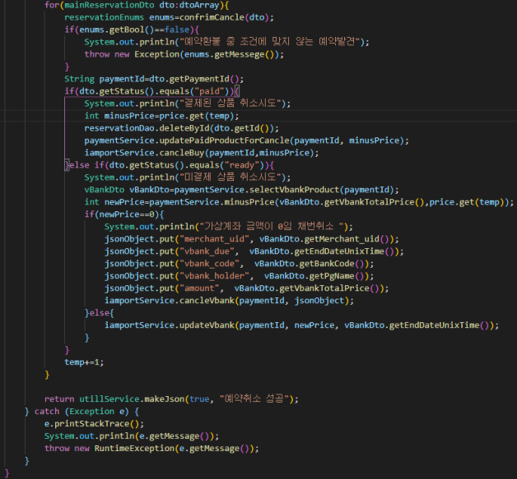Click 'reservationDao.deleteById(dto.getId());' line
The height and width of the screenshot is (479, 517).
pyautogui.click(x=181, y=128)
